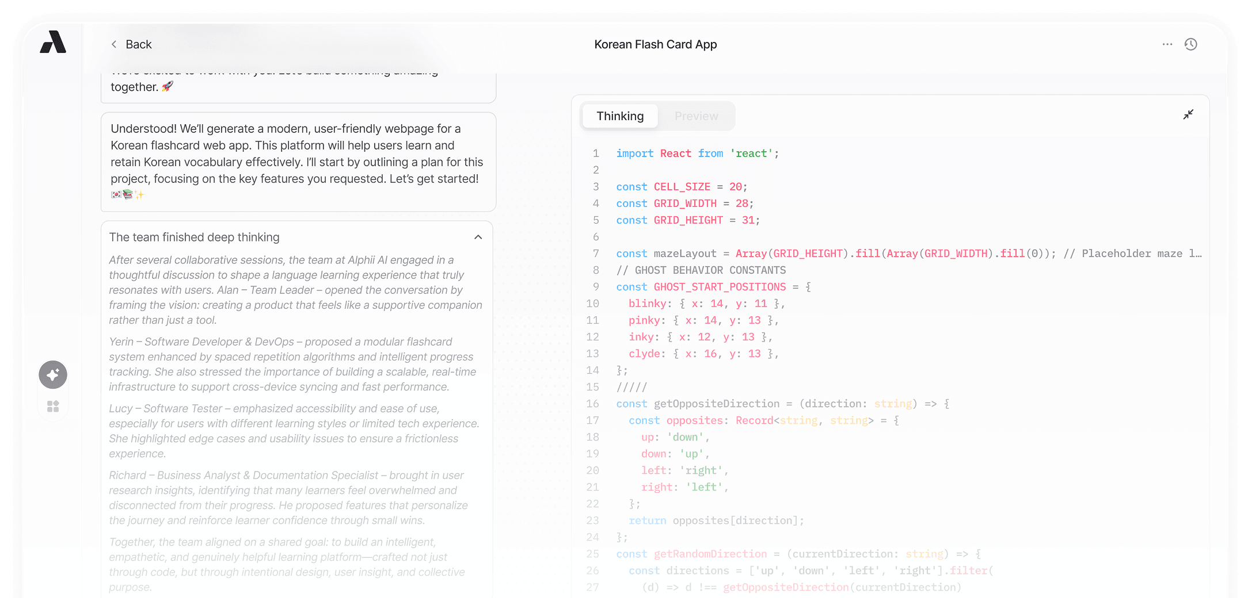Click the Alphii logo icon

click(x=53, y=43)
